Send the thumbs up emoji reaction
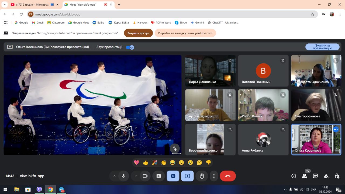The height and width of the screenshot is (194, 345). coord(146,162)
